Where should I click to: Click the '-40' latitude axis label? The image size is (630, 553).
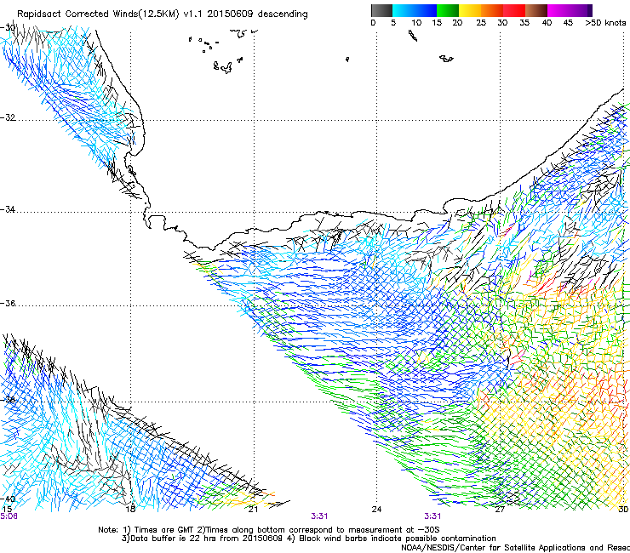click(8, 499)
